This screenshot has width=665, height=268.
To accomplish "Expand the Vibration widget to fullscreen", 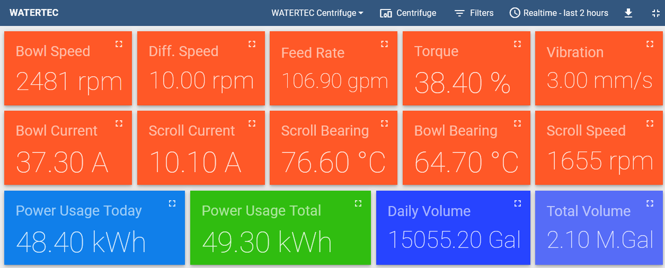I will coord(650,44).
